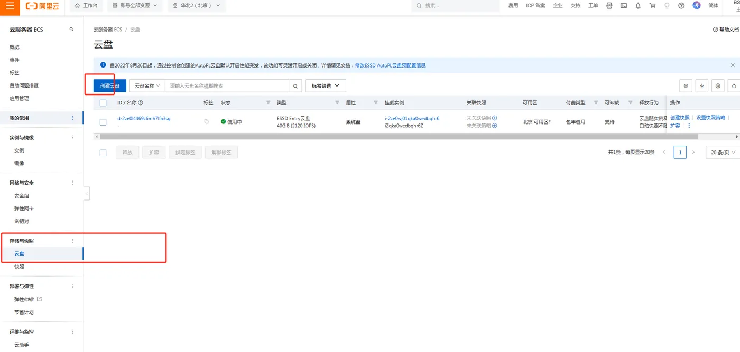Image resolution: width=740 pixels, height=352 pixels.
Task: Close the blue AutoPL info banner
Action: click(733, 65)
